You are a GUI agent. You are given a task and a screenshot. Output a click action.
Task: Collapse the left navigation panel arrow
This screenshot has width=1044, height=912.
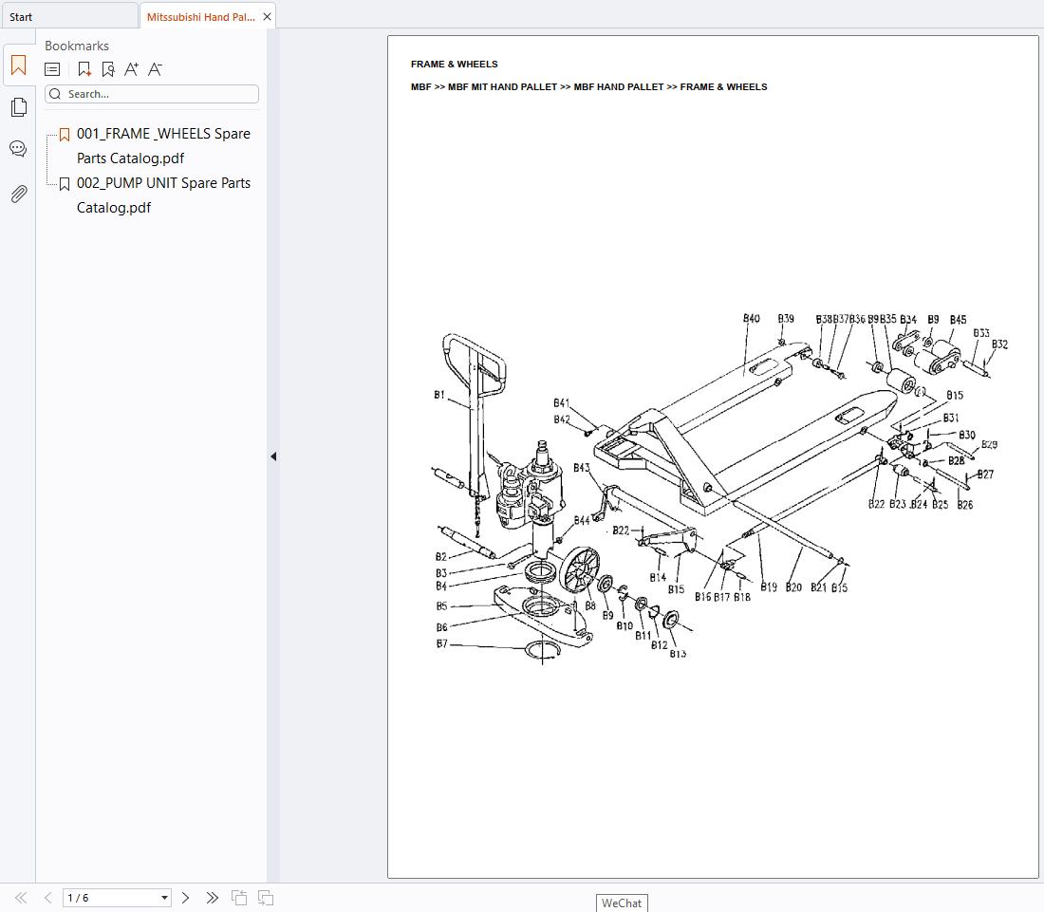coord(273,456)
